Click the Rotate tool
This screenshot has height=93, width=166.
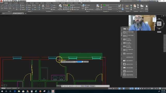coord(29,5)
